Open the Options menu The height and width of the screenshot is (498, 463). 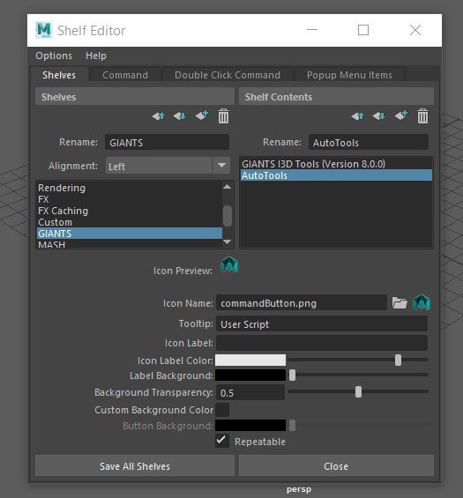[54, 56]
